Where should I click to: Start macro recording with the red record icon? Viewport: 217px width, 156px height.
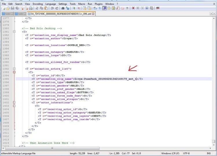(133, 8)
